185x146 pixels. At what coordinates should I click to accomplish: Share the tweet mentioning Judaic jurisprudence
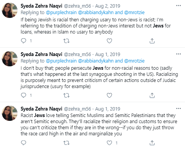(x=152, y=95)
